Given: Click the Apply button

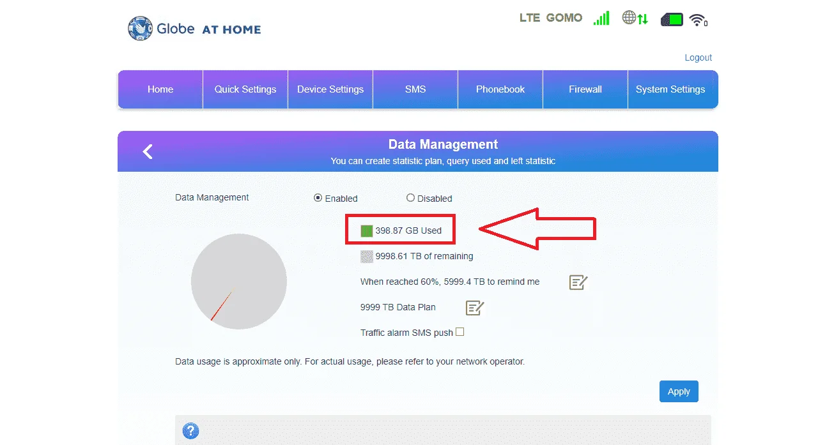Looking at the screenshot, I should tap(679, 391).
